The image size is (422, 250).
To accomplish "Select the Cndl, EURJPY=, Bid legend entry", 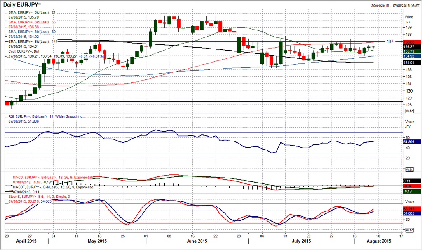I will 23,51.
